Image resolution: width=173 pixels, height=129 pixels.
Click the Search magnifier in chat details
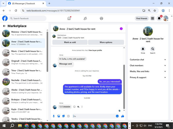click(153, 49)
